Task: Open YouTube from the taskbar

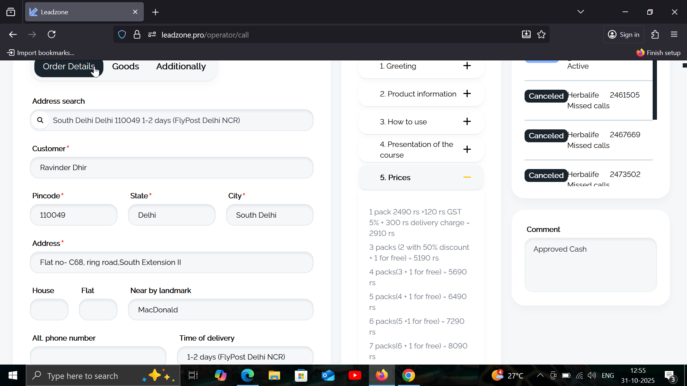Action: (x=355, y=375)
